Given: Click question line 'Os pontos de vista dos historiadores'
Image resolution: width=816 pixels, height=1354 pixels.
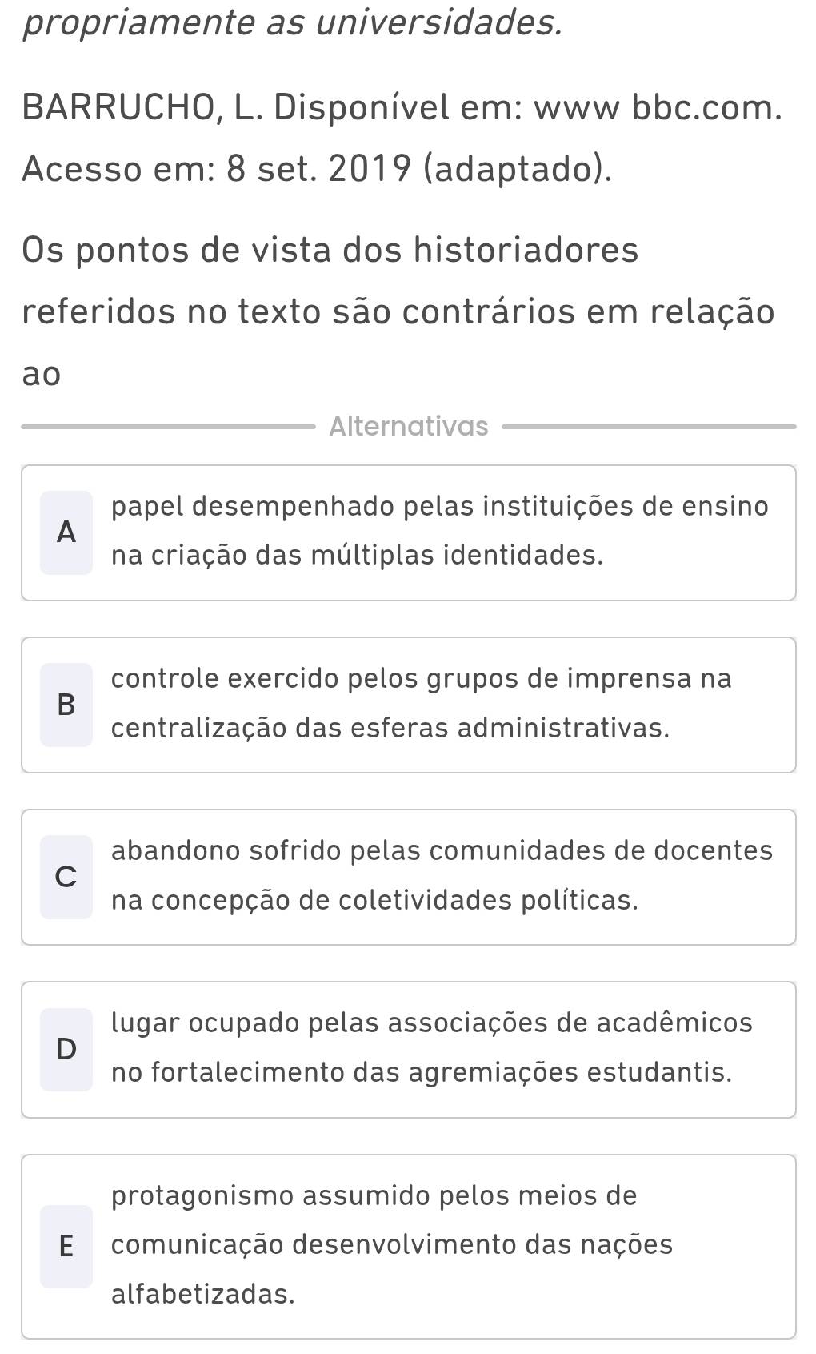Looking at the screenshot, I should click(x=330, y=250).
